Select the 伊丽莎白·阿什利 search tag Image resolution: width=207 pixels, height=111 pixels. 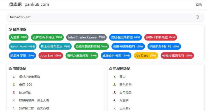point(164,46)
